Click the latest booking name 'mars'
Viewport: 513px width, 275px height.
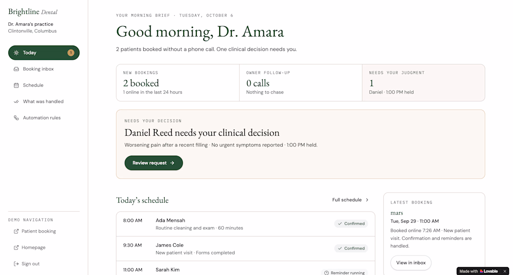[396, 213]
